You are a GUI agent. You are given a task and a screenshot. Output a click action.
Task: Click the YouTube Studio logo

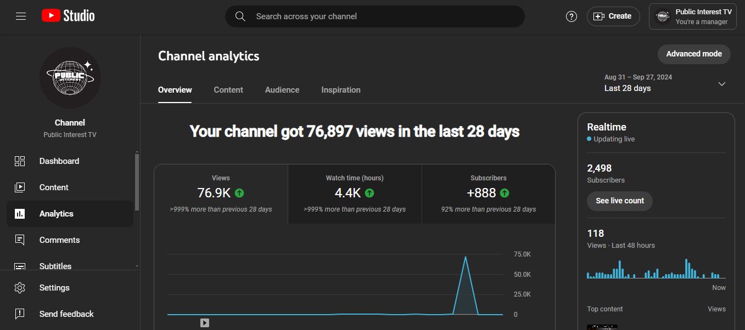click(68, 16)
